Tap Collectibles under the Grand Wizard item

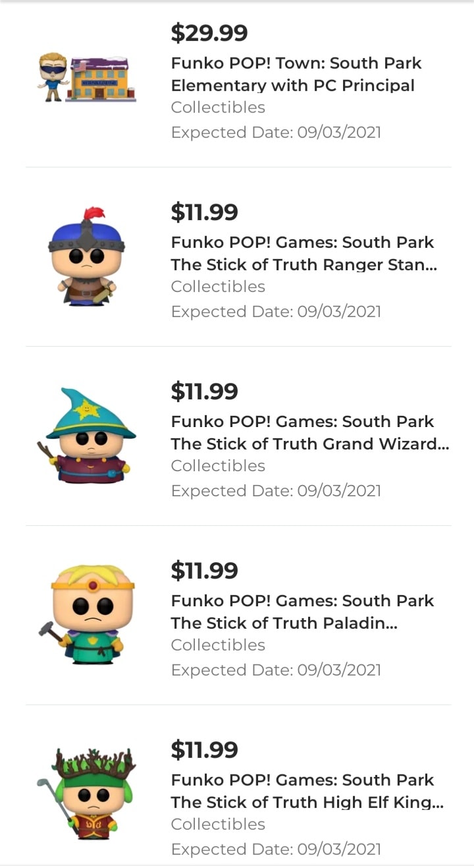click(x=218, y=466)
